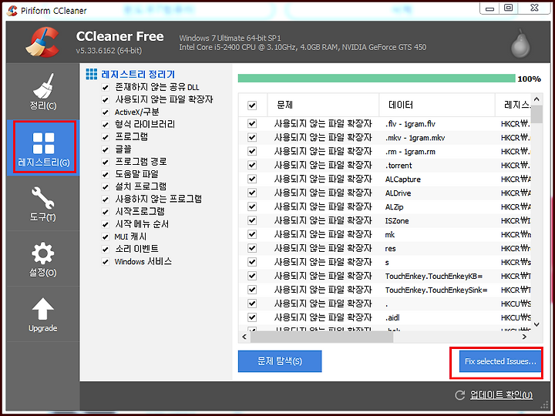Image resolution: width=555 pixels, height=416 pixels.
Task: Click the CCleaner logo in the header
Action: (42, 42)
